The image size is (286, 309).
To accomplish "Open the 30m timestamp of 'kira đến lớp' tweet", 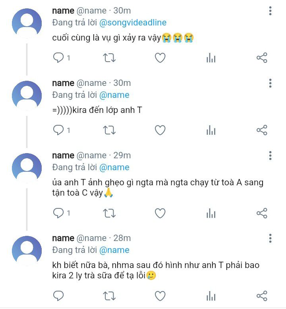I will point(122,83).
